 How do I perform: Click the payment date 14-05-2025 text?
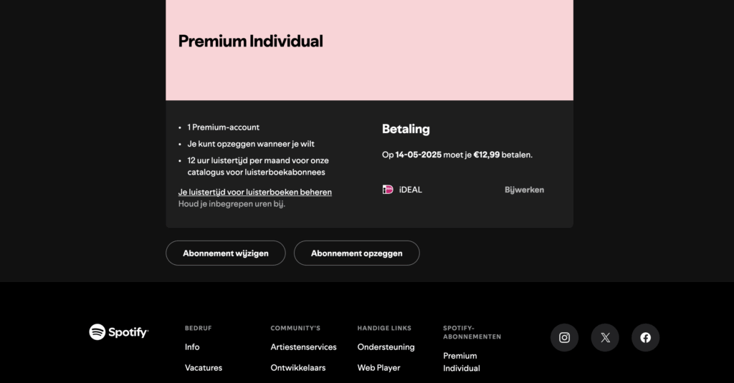[x=418, y=155]
